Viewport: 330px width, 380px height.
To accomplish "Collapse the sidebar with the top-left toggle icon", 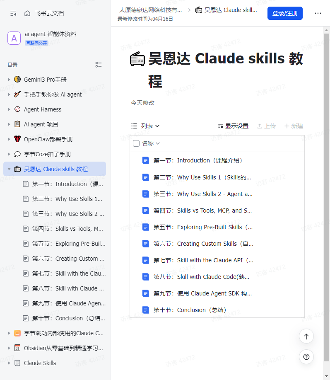I will coord(13,13).
